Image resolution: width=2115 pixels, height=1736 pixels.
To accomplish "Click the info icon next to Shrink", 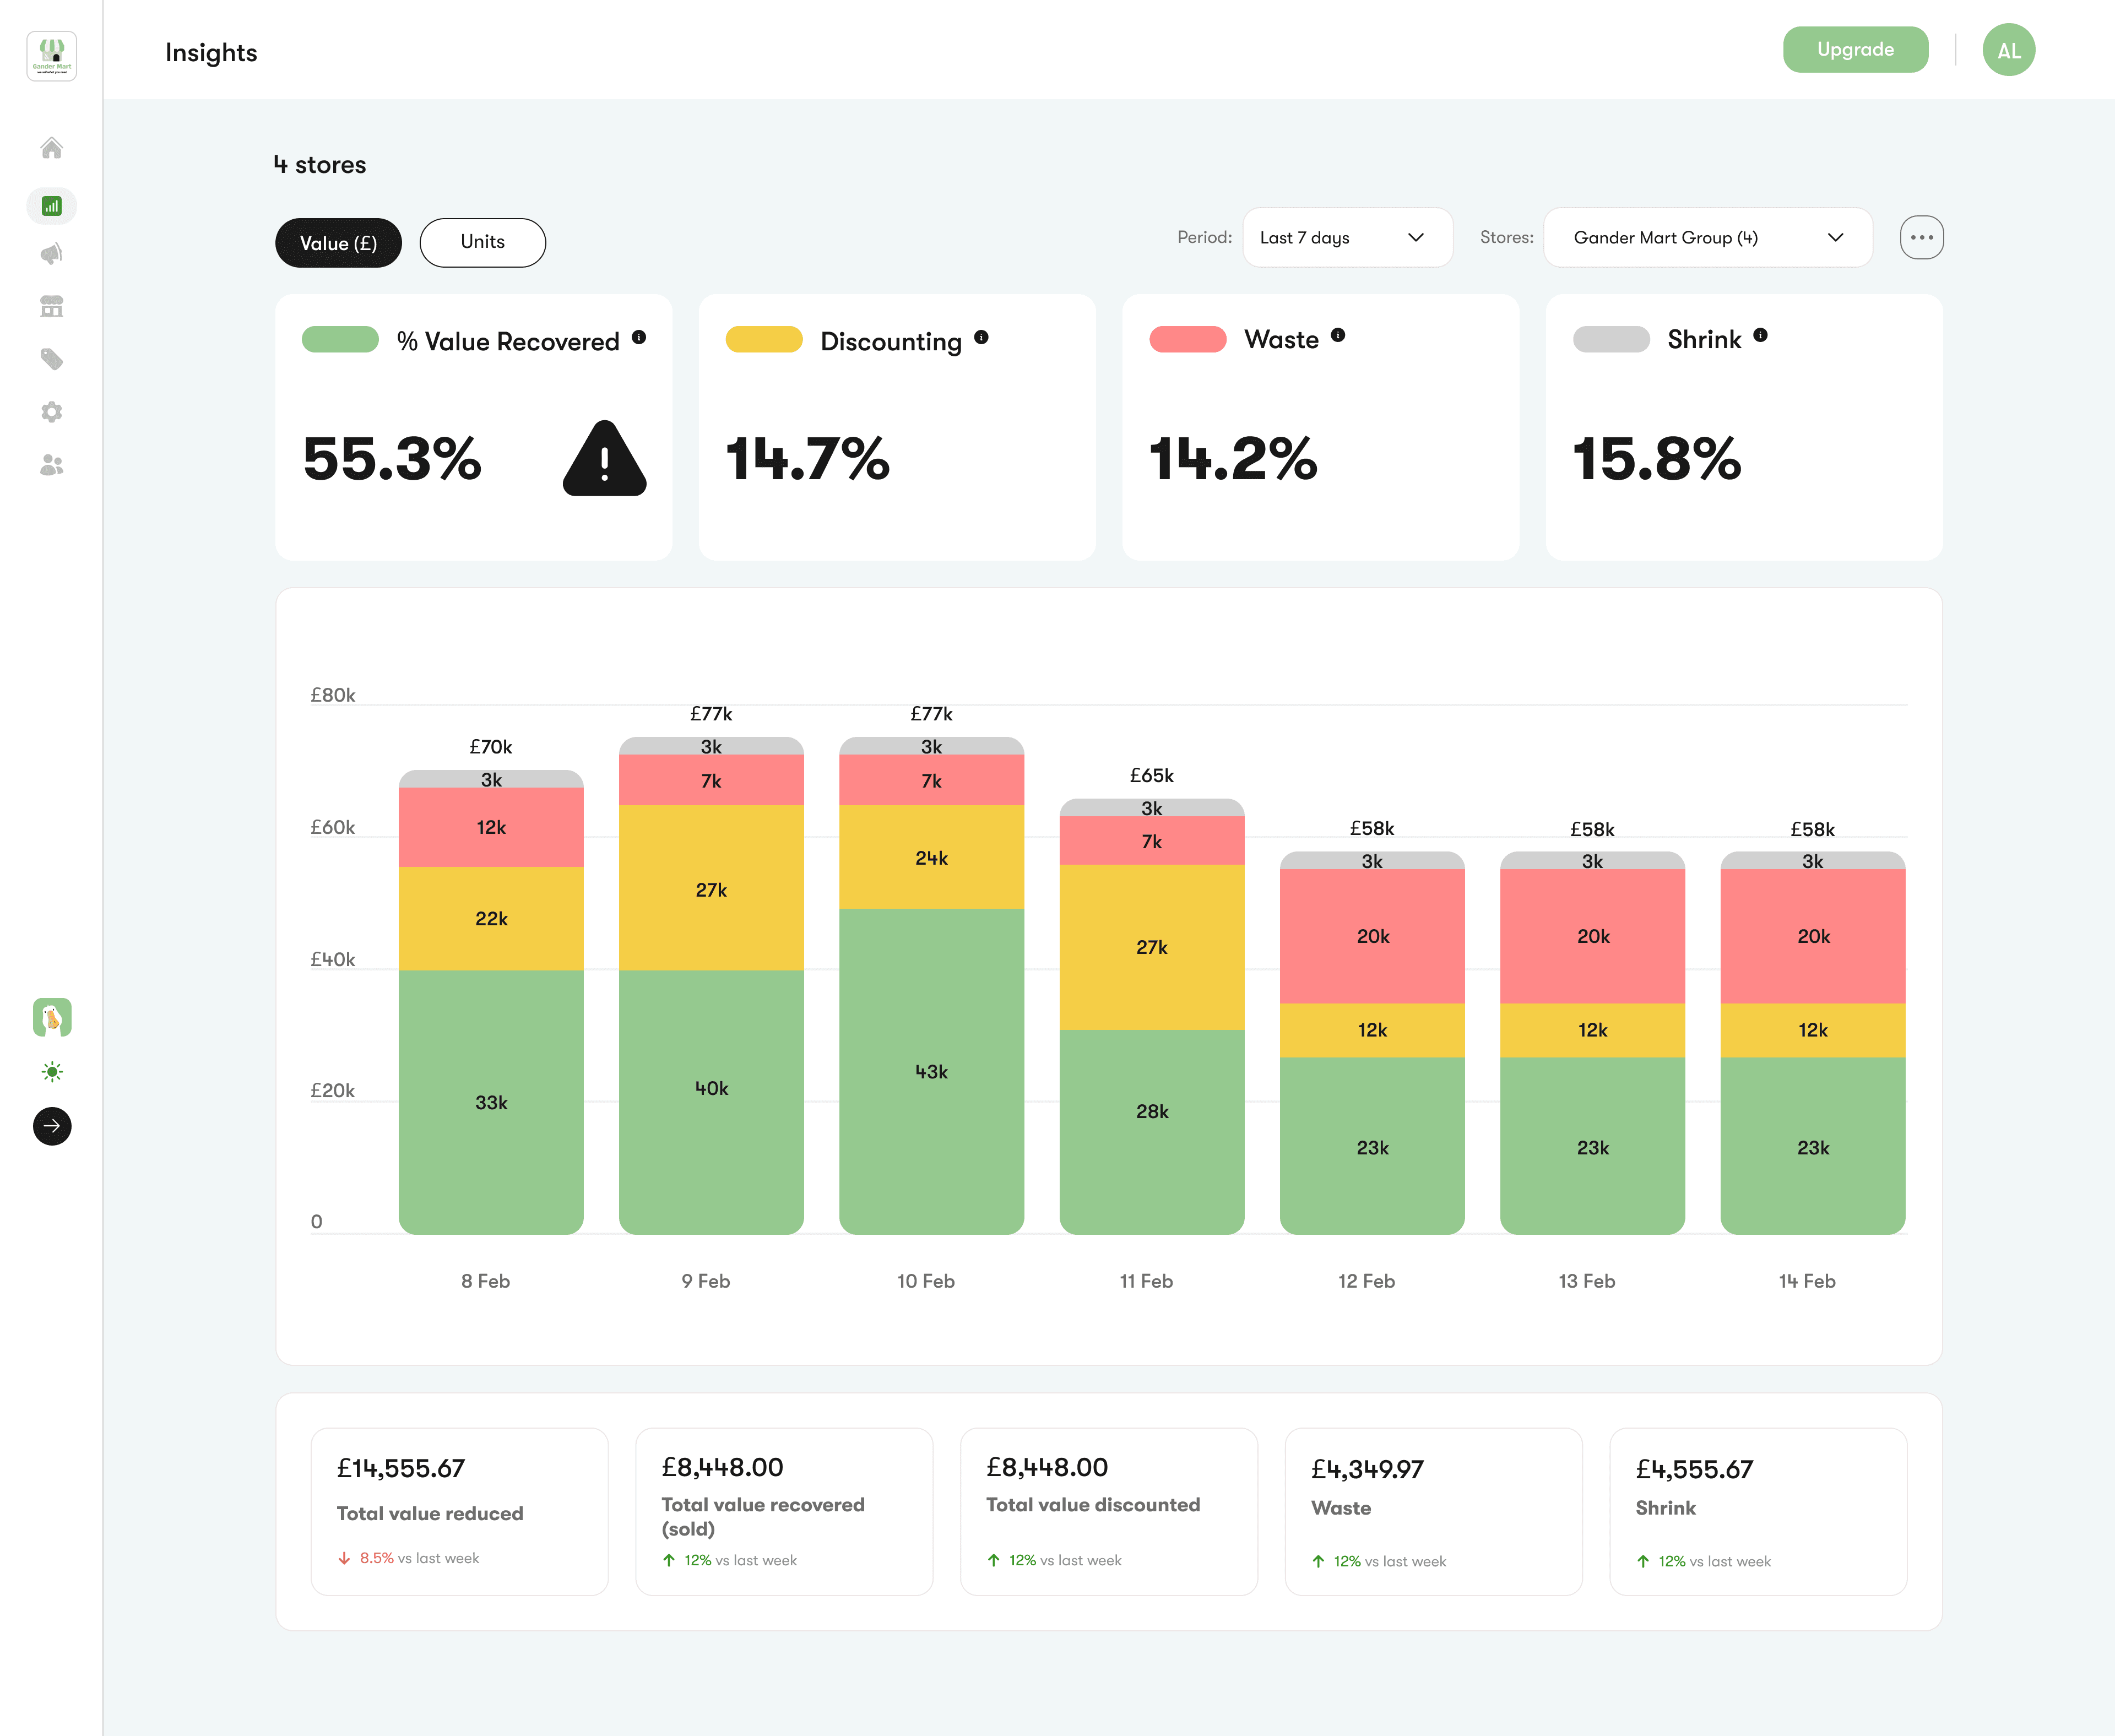I will point(1760,335).
